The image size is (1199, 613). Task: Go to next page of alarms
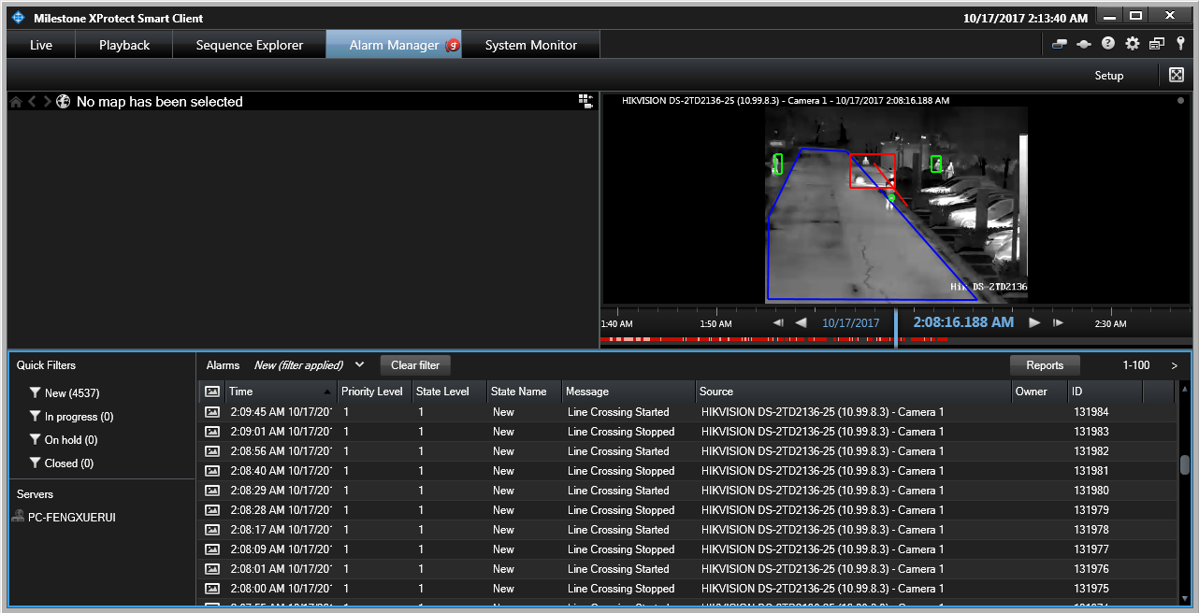point(1175,365)
